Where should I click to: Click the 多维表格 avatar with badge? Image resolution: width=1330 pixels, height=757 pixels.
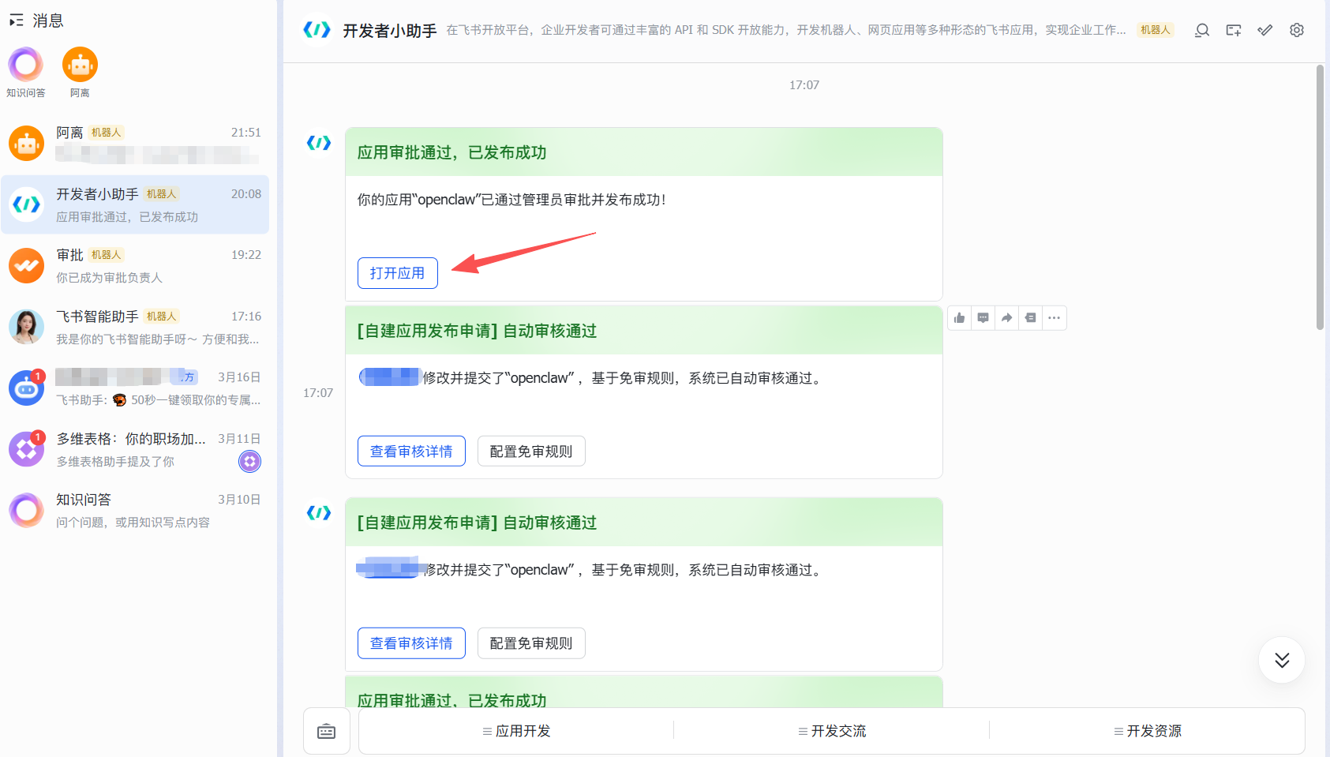[x=26, y=449]
